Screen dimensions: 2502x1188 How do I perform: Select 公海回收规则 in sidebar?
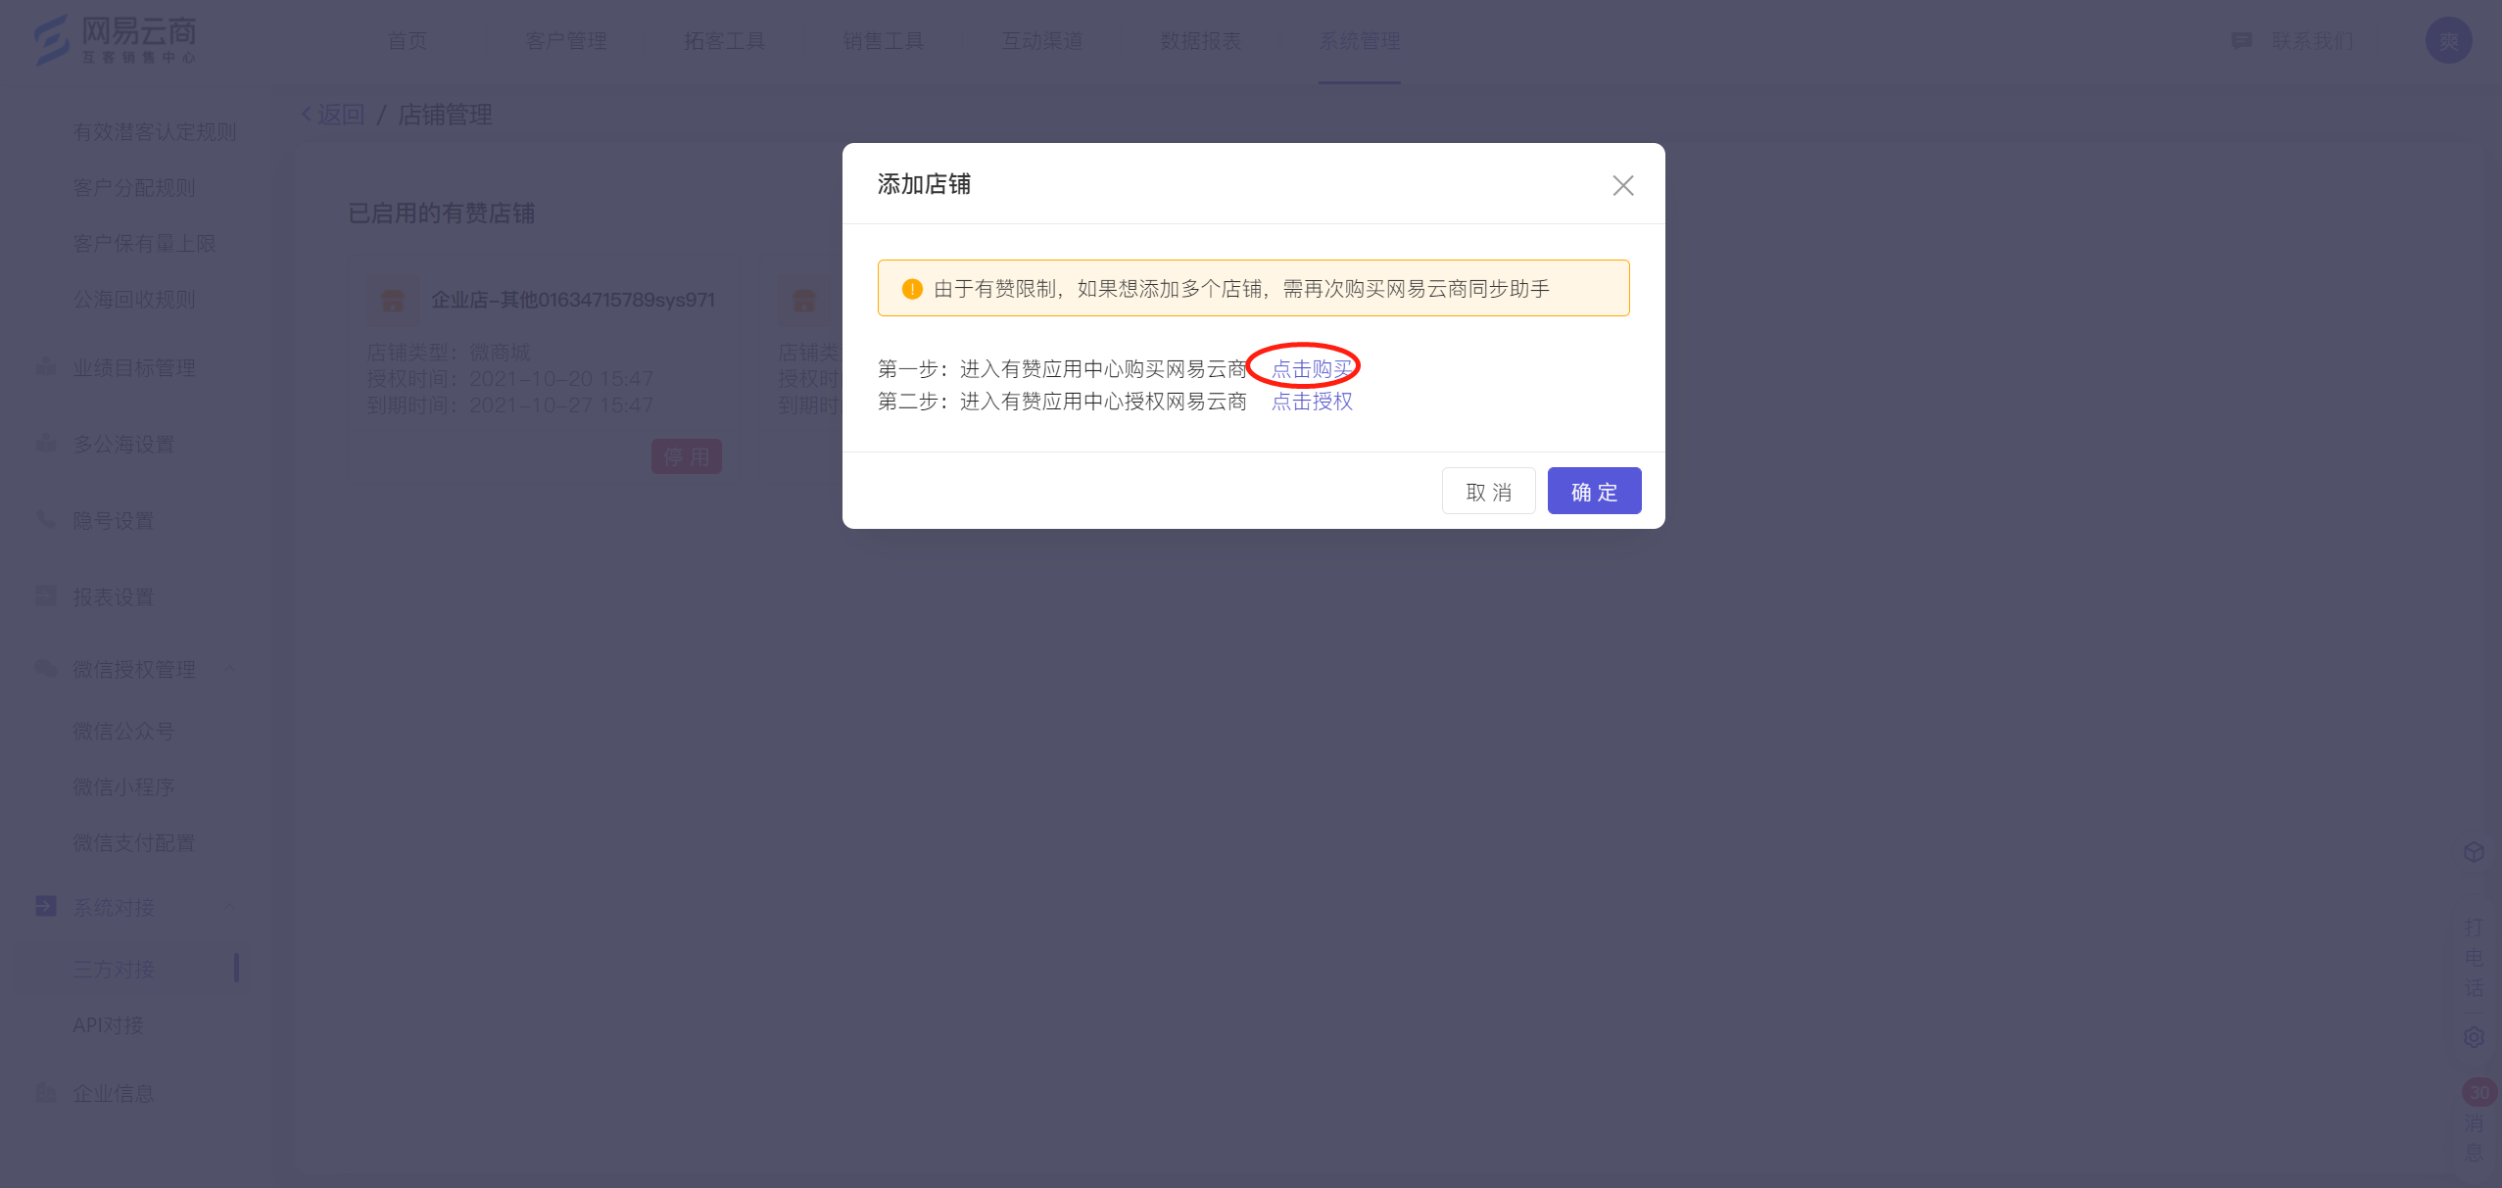click(134, 299)
